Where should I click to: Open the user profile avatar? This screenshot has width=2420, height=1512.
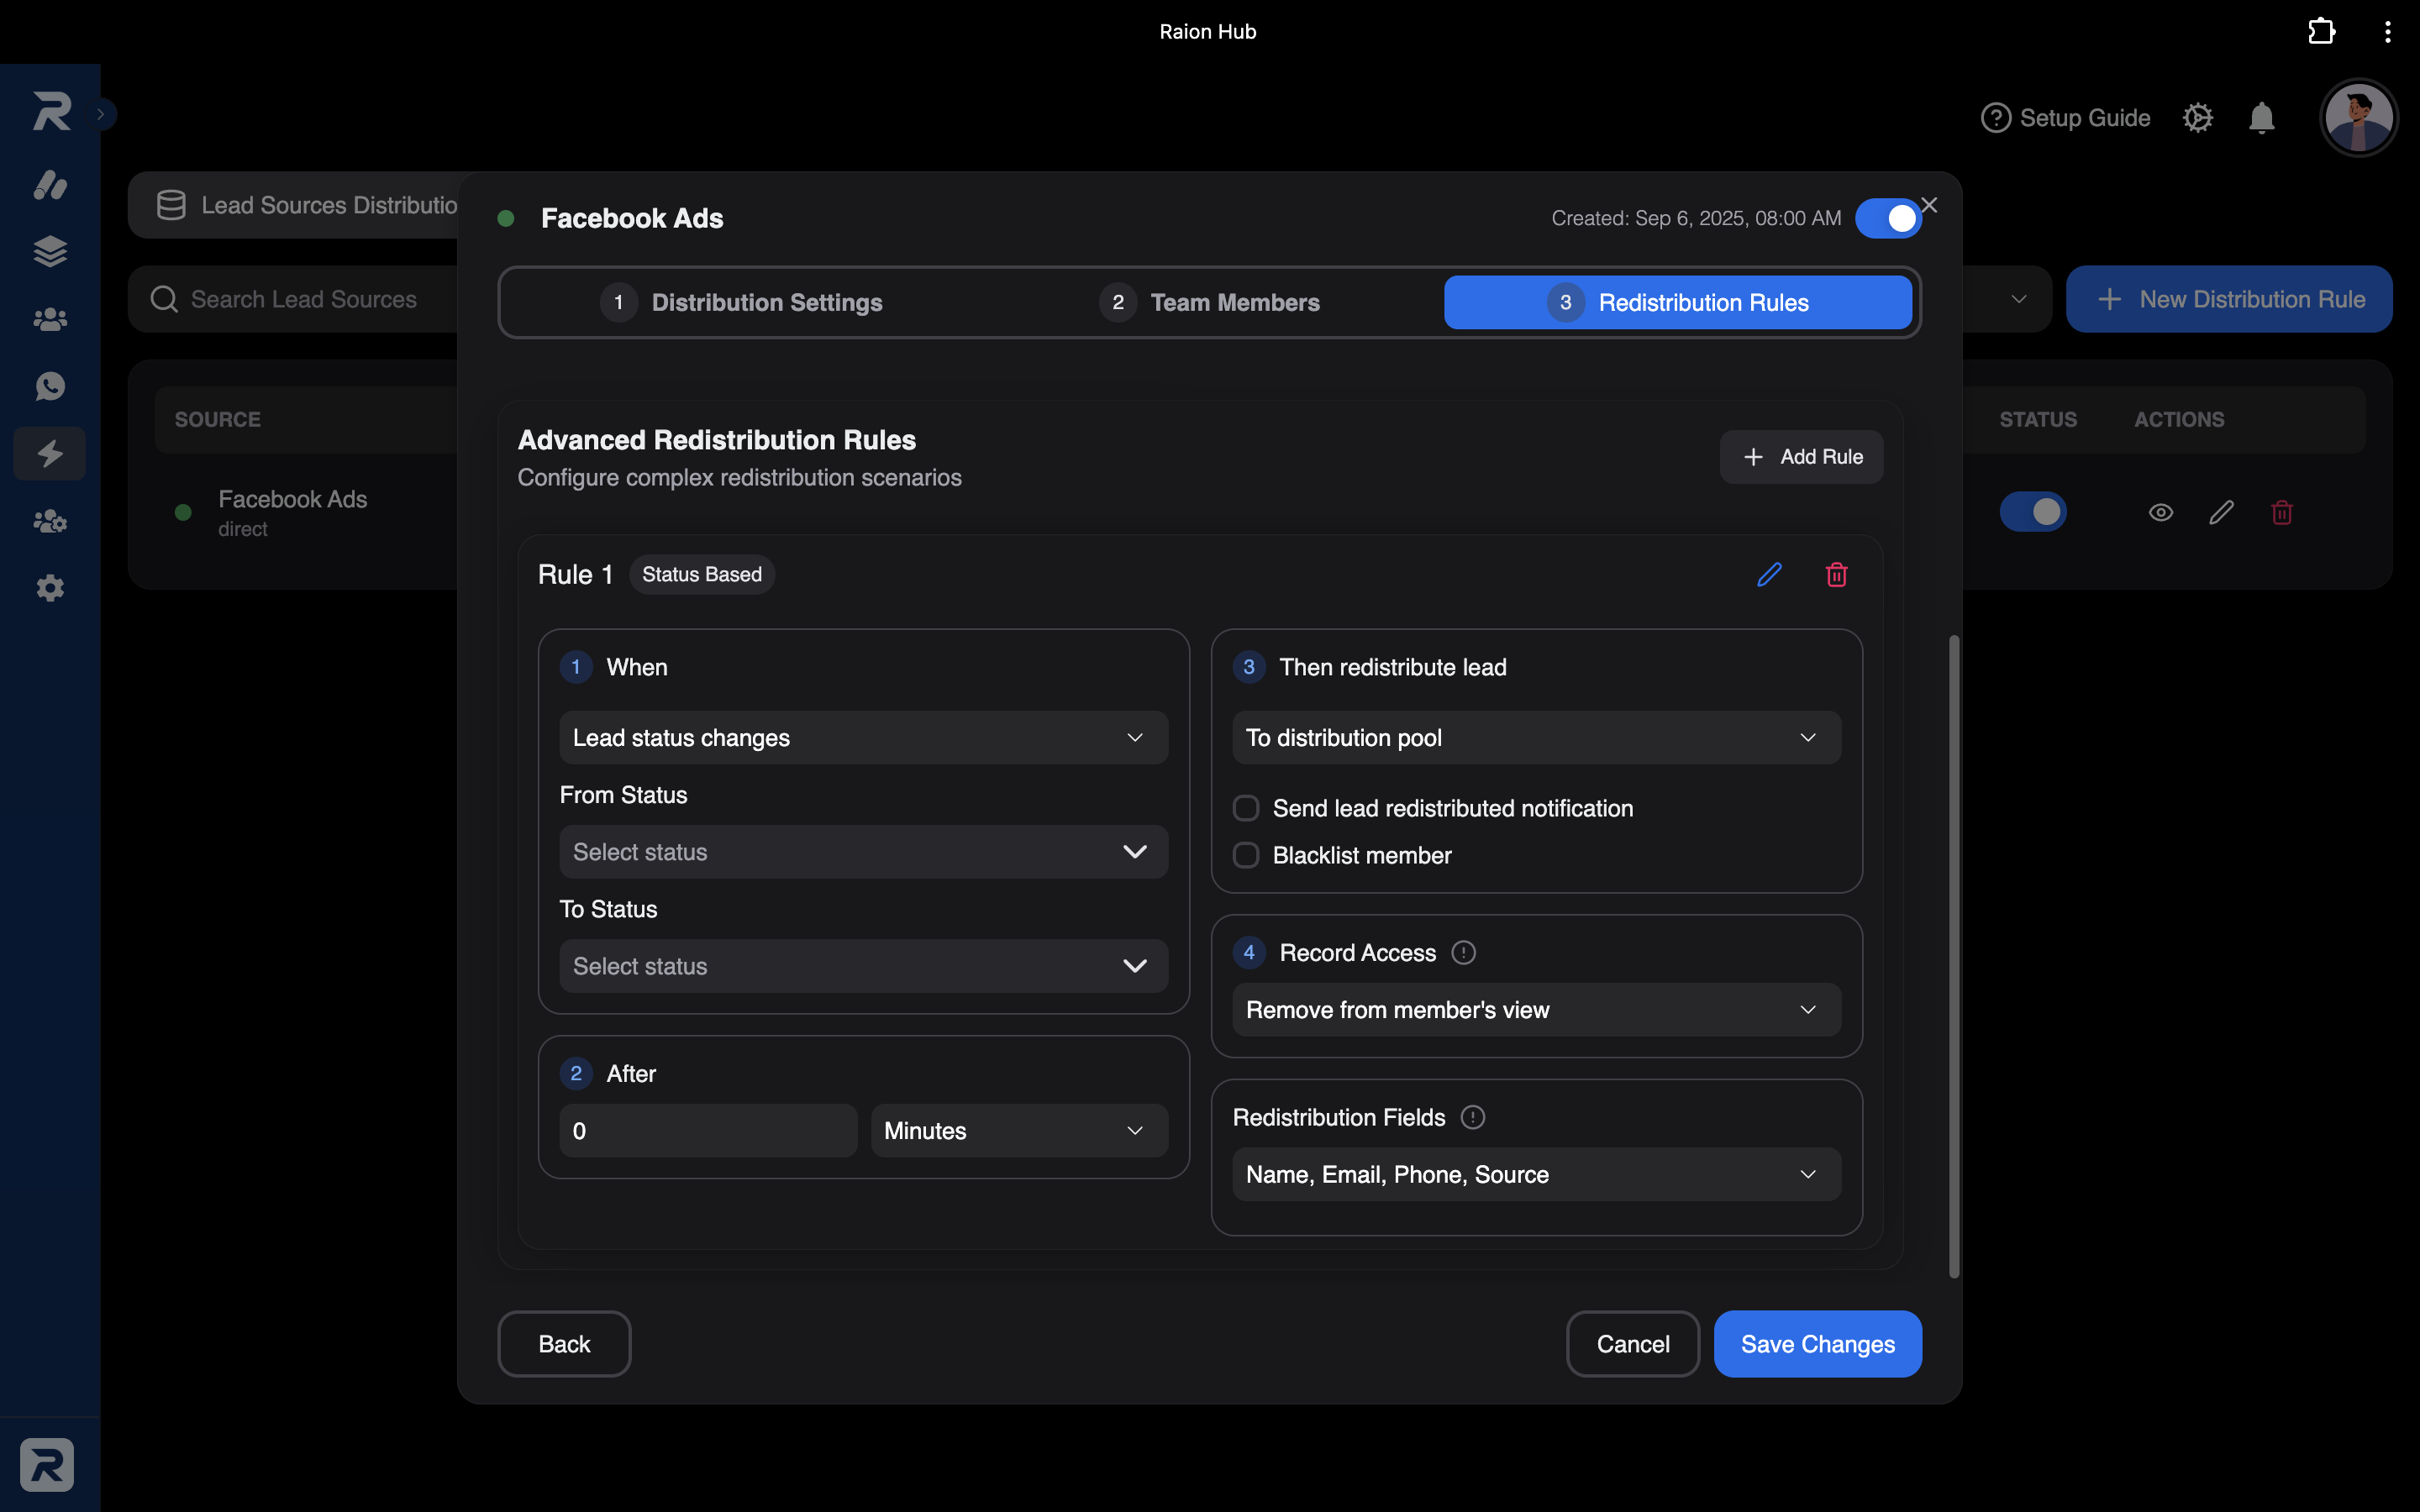pos(2359,118)
